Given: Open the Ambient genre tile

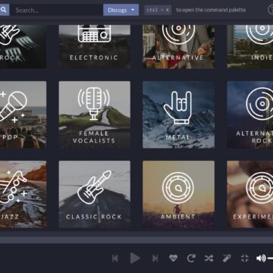Looking at the screenshot, I should tap(179, 194).
